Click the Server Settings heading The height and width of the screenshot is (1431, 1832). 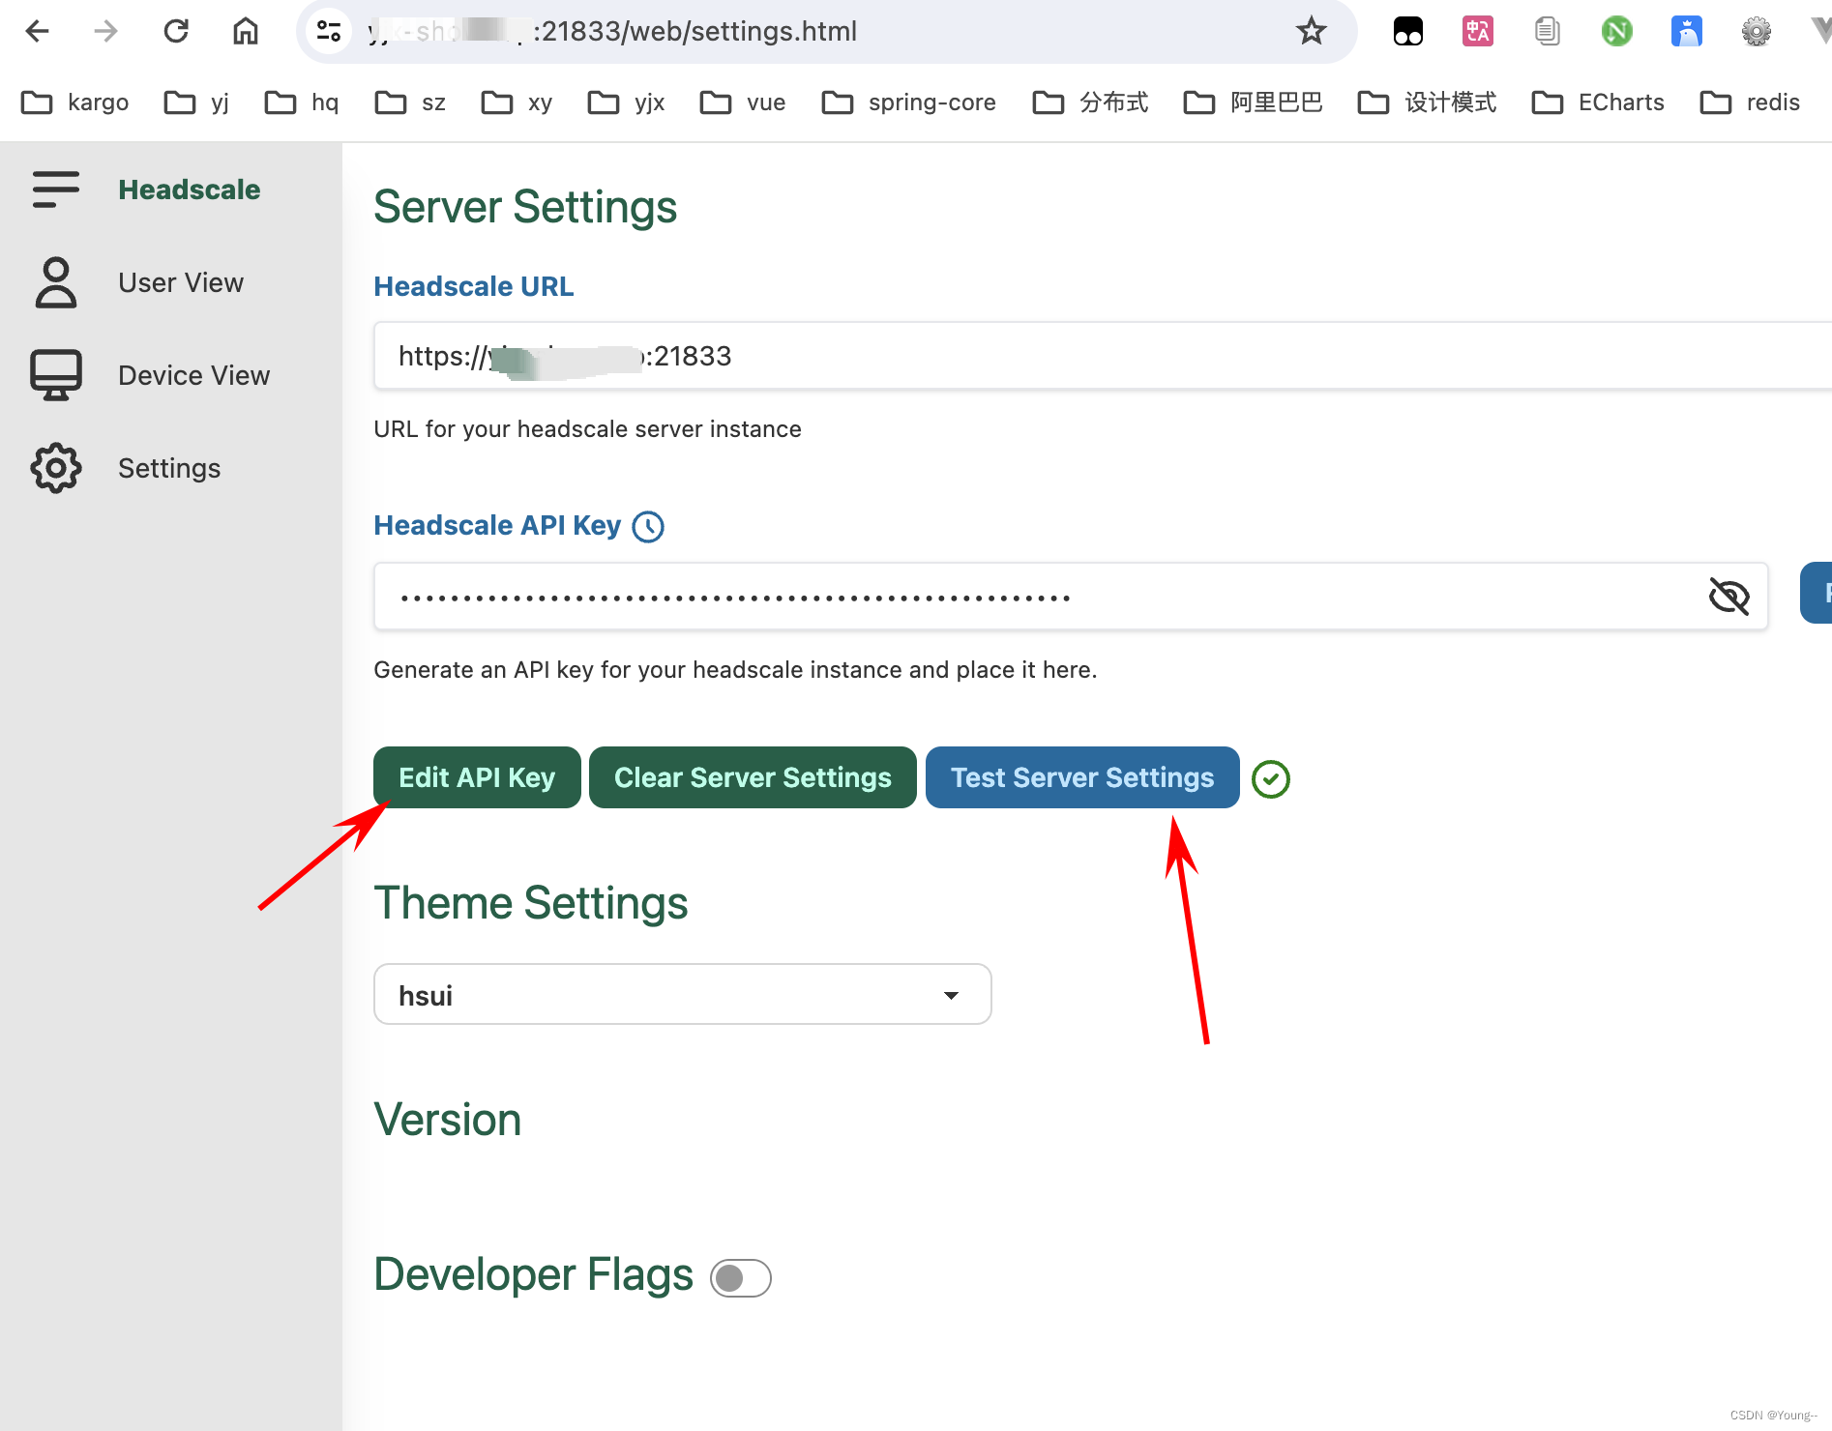click(x=525, y=207)
